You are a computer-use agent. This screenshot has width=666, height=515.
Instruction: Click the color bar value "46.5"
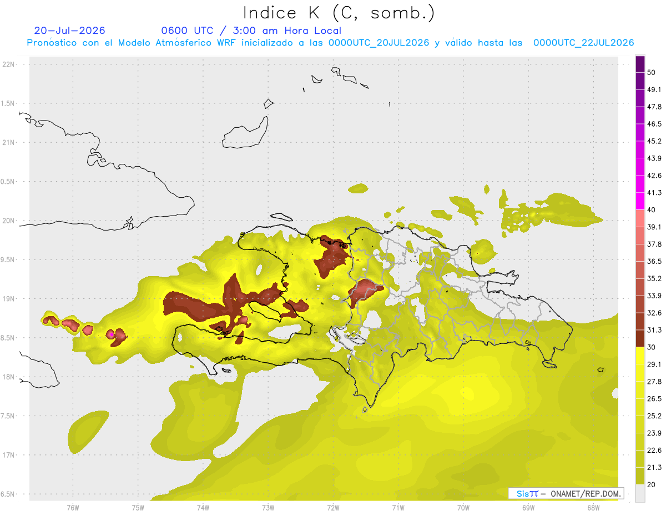click(x=654, y=124)
